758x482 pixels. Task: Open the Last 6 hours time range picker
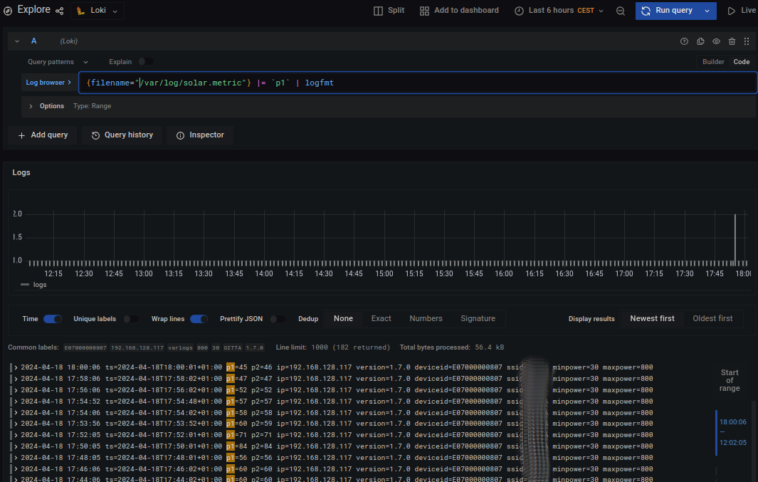tap(559, 11)
